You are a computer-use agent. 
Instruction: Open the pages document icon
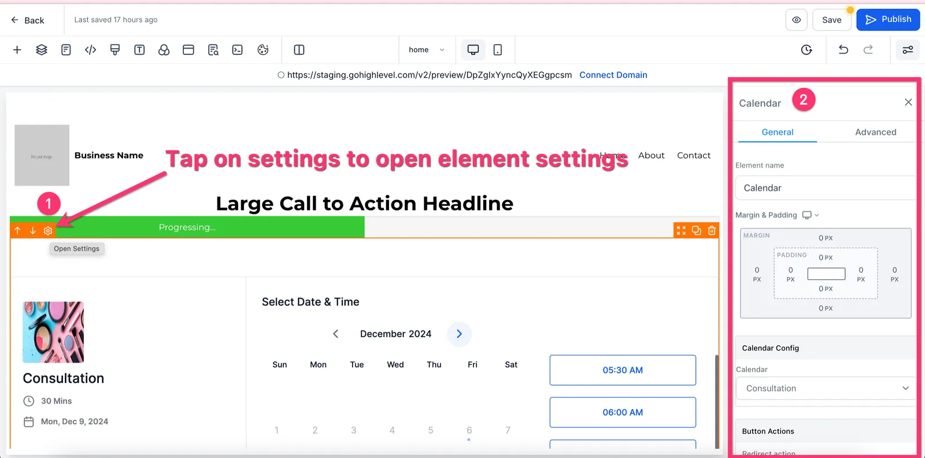tap(66, 50)
